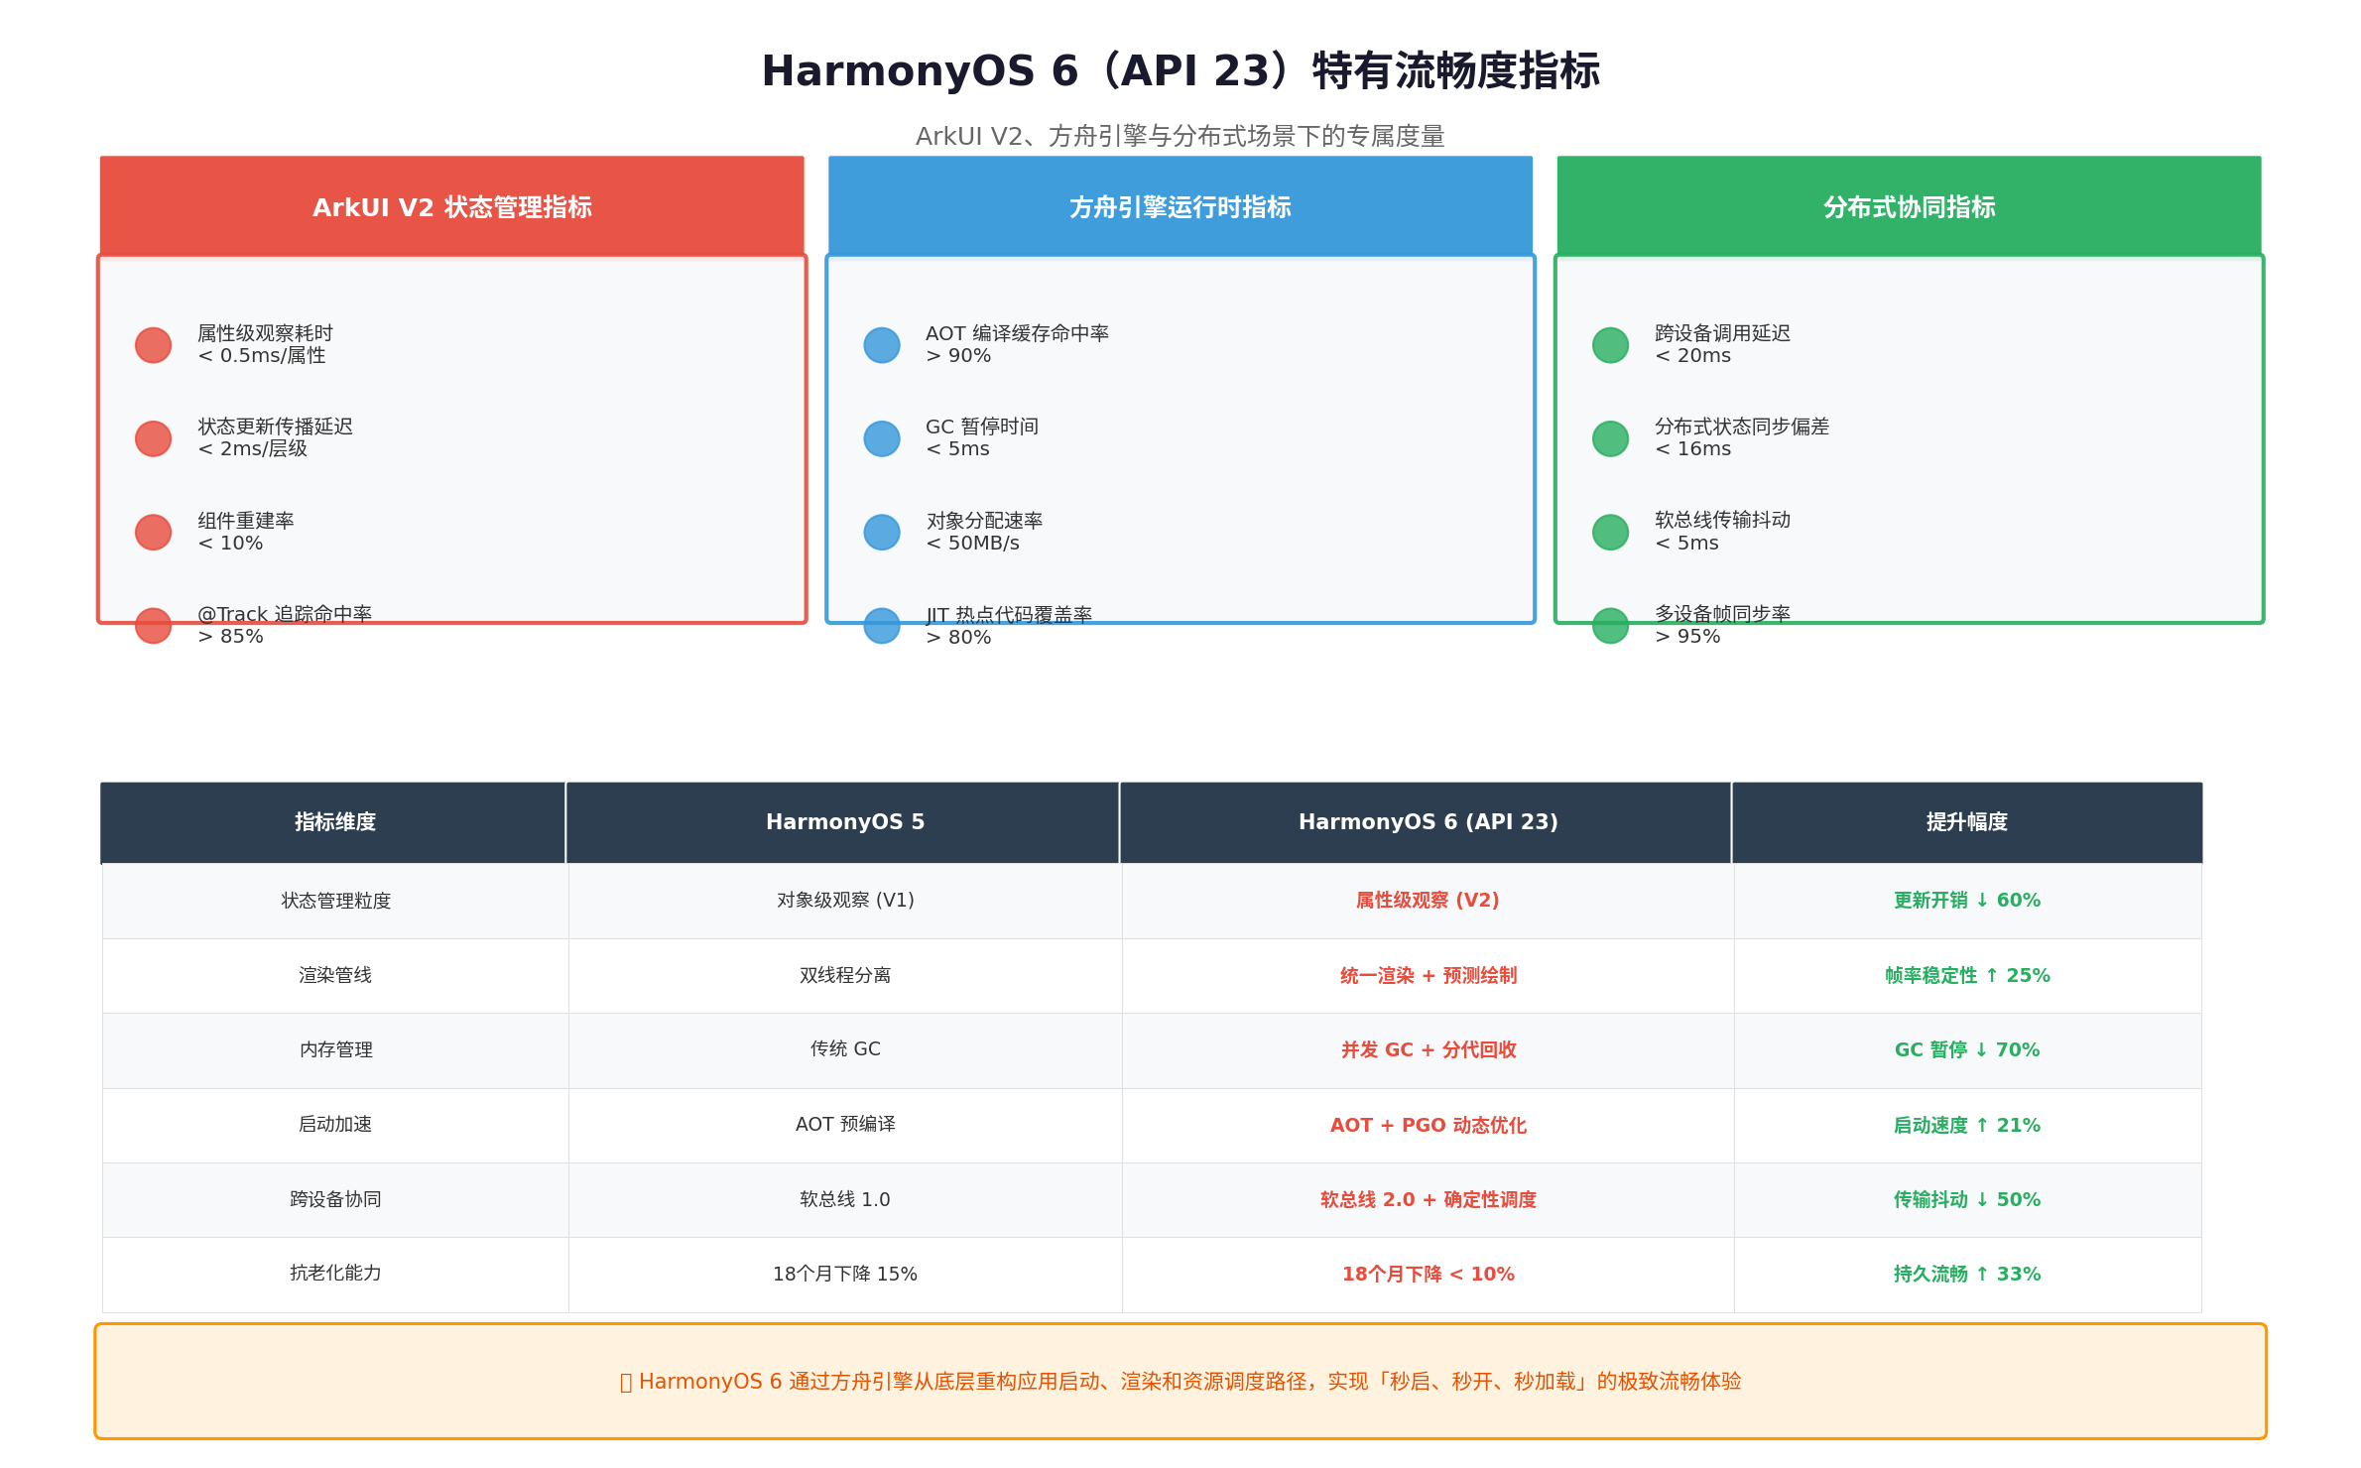
Task: Select the green cell 帧率稳定性 ↑ 25%
Action: (1967, 976)
